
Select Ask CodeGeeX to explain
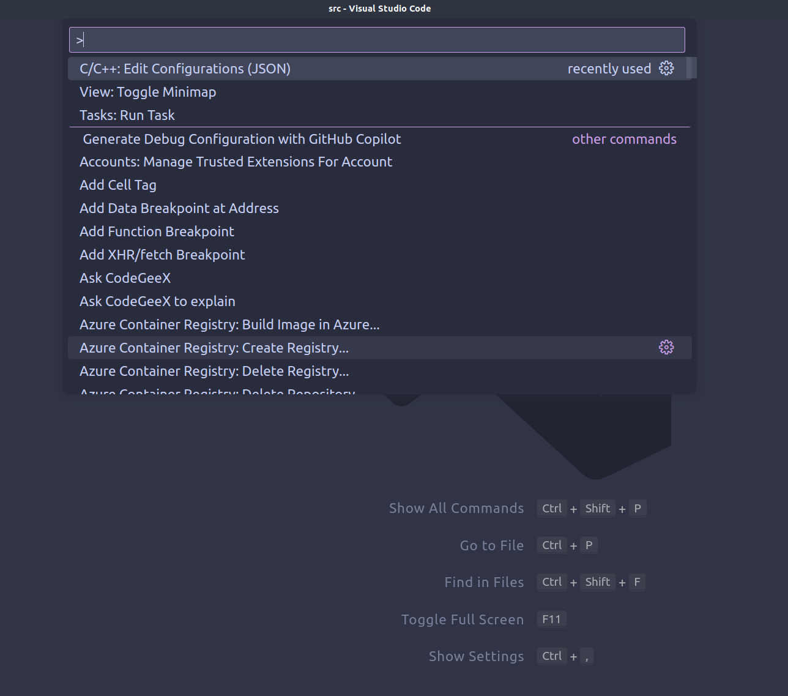click(x=157, y=301)
